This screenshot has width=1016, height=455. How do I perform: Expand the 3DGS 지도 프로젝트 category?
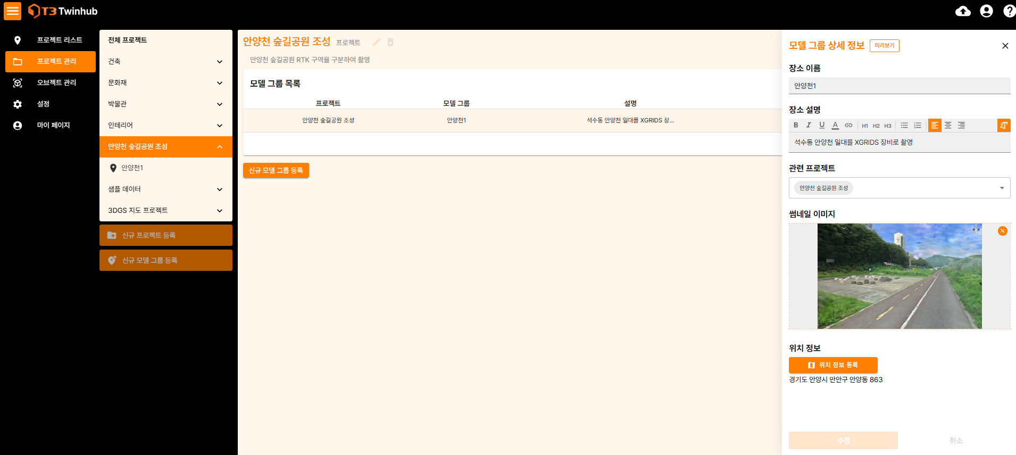point(166,211)
